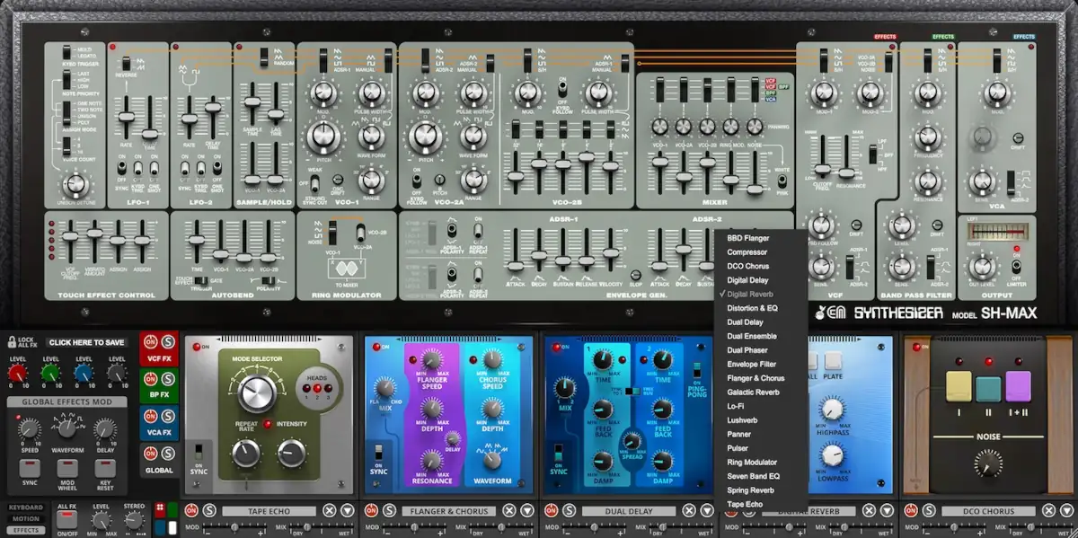Click the S solo icon on the DCO Chorus slot
This screenshot has height=538, width=1078.
pos(930,510)
